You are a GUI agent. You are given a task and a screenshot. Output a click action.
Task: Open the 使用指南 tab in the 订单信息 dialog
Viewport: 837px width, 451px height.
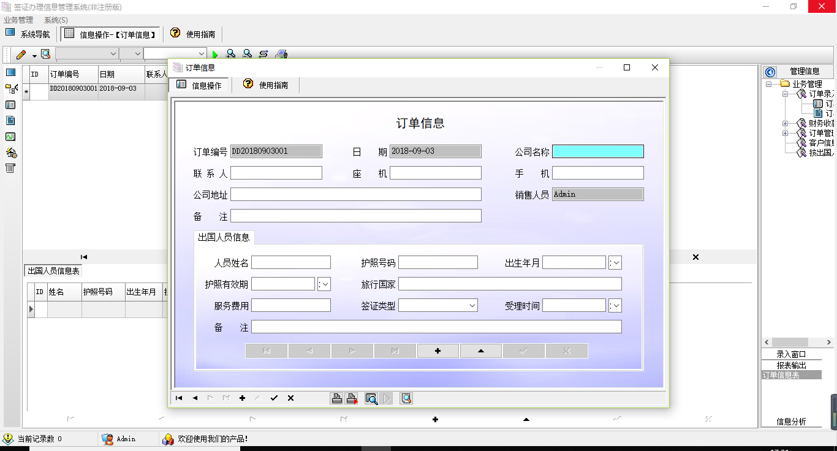pyautogui.click(x=265, y=85)
